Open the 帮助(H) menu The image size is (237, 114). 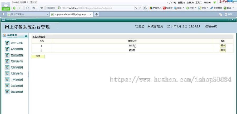point(208,3)
